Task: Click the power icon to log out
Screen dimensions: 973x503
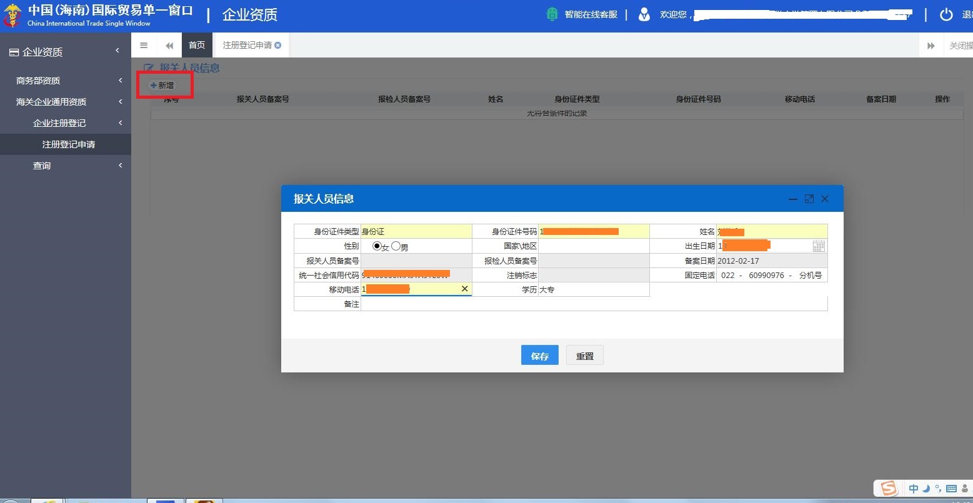Action: (947, 15)
